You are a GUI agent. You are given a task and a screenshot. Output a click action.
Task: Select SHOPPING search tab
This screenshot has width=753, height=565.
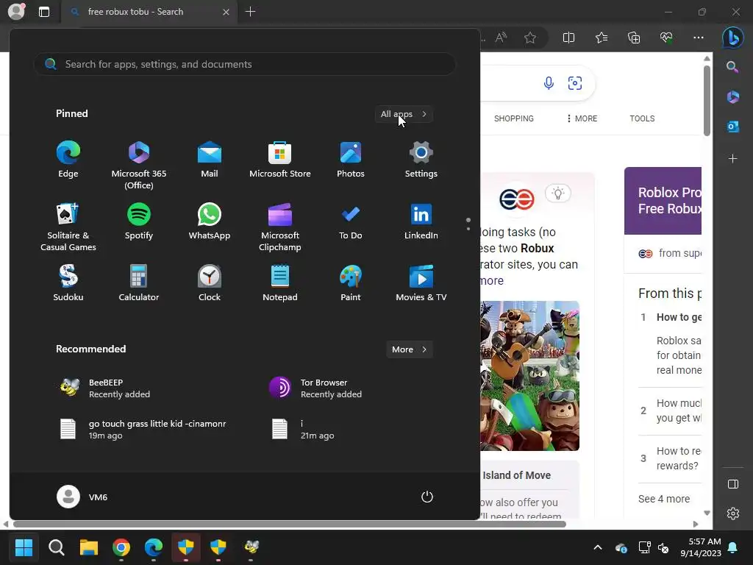[513, 118]
